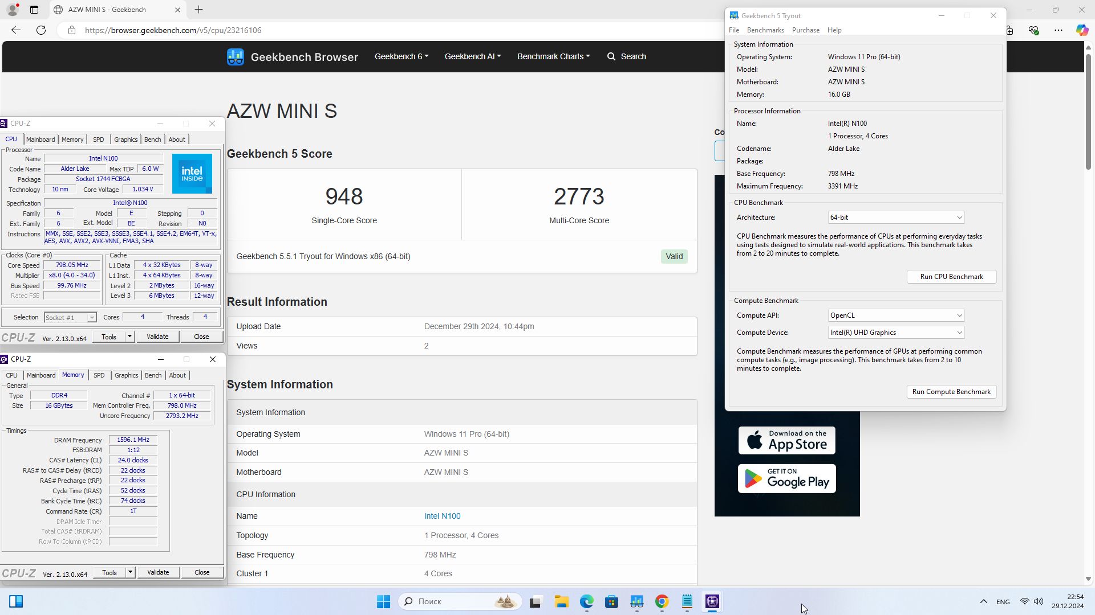Click the browser scrollbar down arrow
Image resolution: width=1095 pixels, height=615 pixels.
pos(1088,579)
